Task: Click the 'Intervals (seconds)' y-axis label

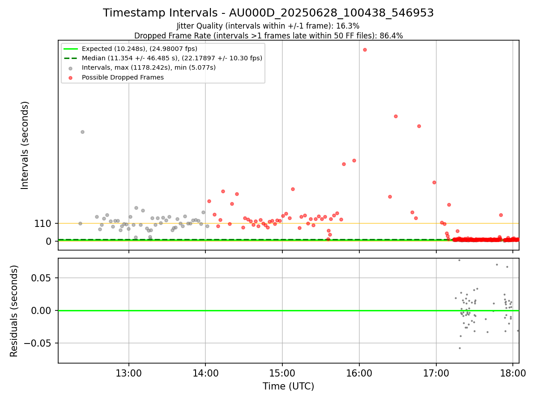Action: tap(25, 145)
